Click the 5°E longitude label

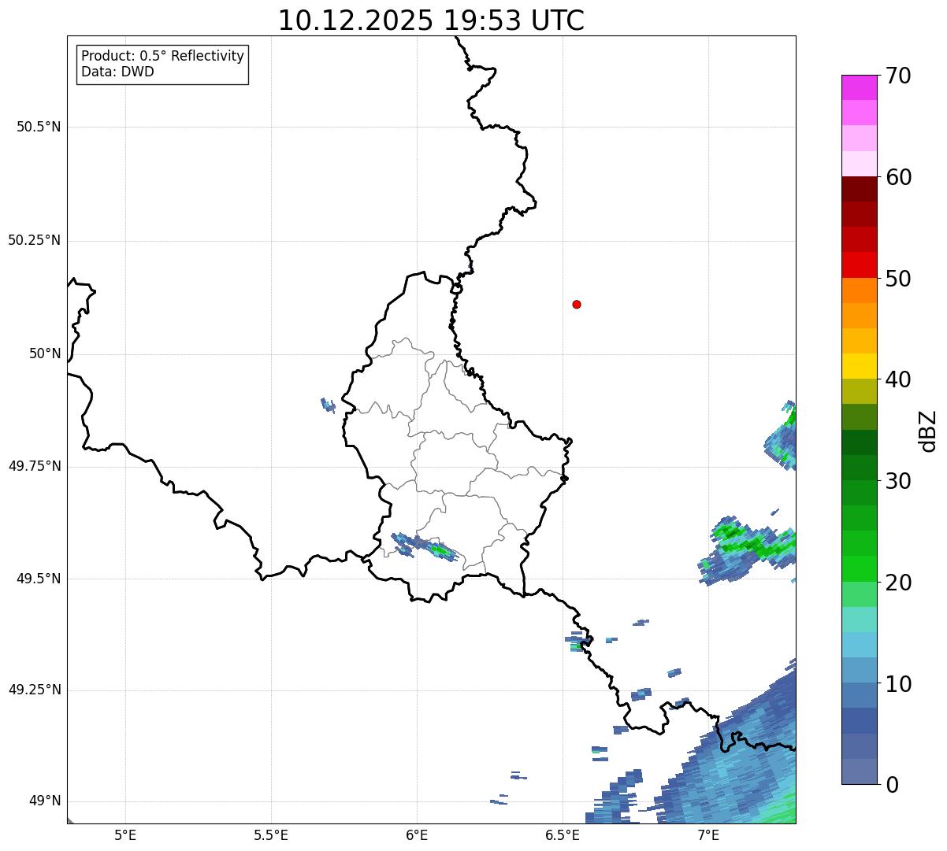125,834
